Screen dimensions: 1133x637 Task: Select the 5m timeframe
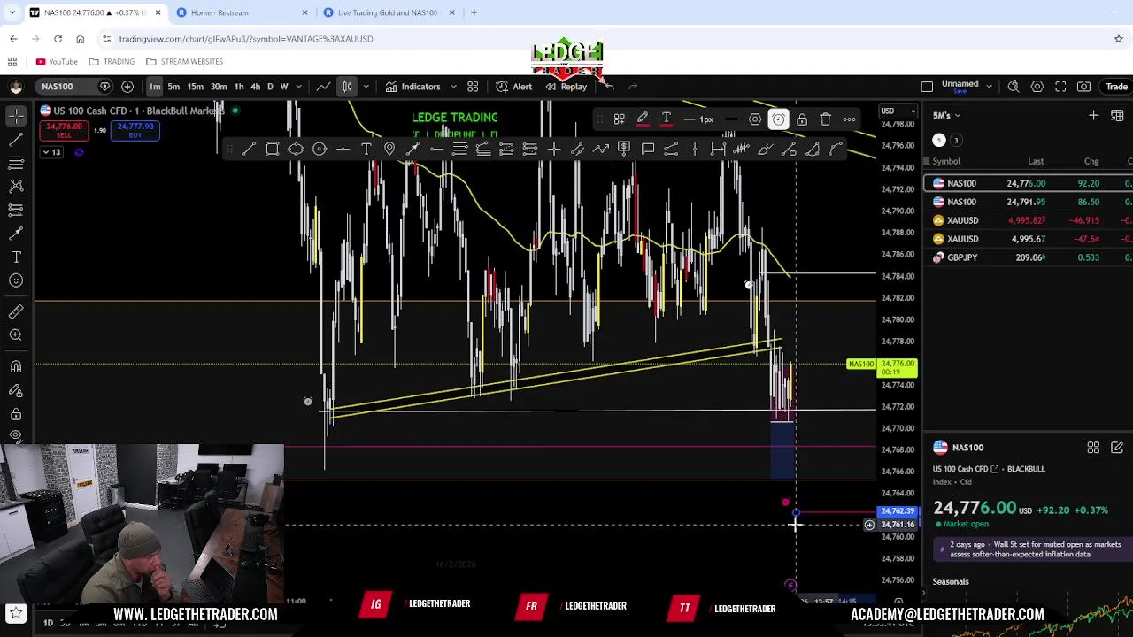[173, 87]
